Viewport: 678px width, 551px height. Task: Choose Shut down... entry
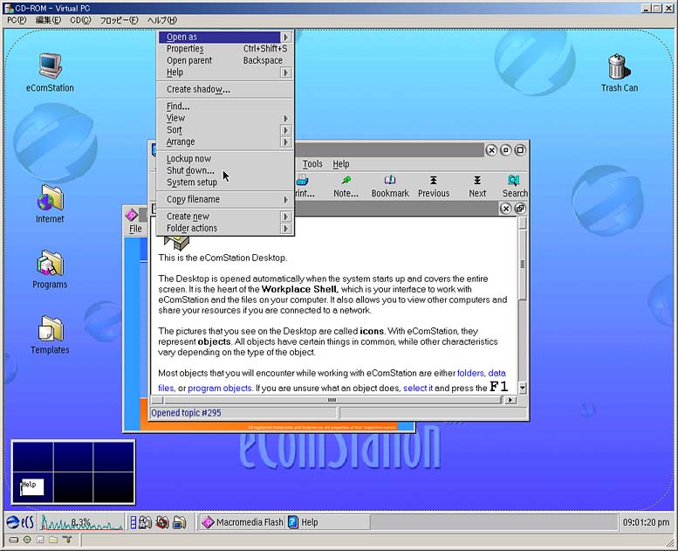point(226,170)
